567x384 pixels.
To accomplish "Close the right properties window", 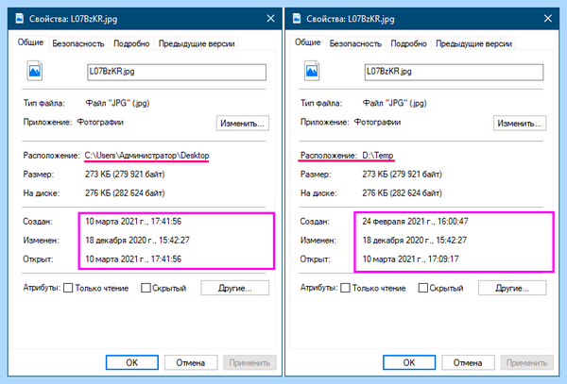I will 548,19.
